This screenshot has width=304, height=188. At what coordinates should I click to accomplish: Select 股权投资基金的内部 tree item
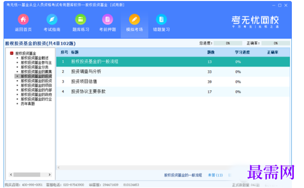(x=36, y=90)
